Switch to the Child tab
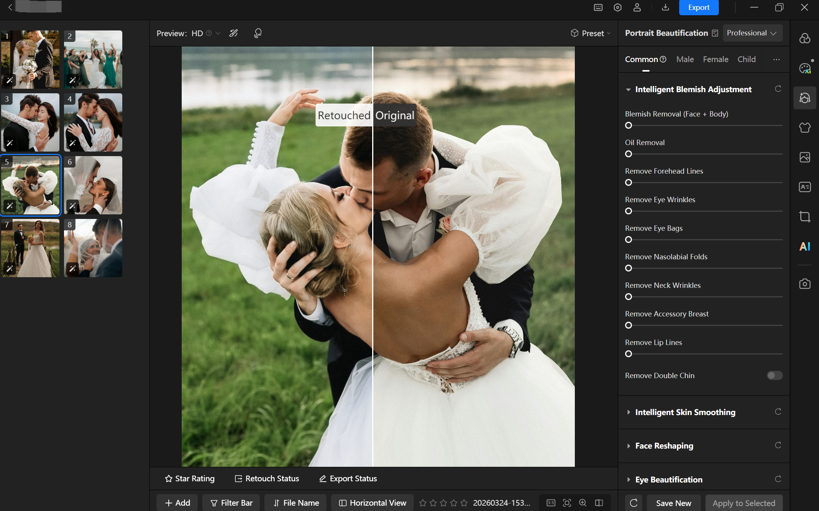This screenshot has width=819, height=511. coord(746,59)
